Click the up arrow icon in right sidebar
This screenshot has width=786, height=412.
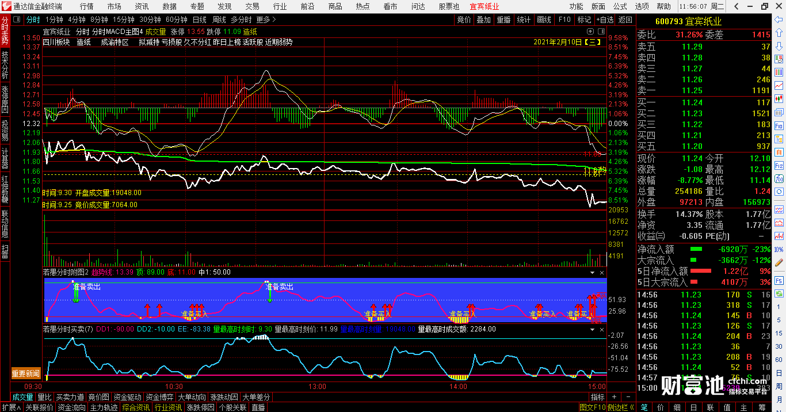click(x=779, y=32)
